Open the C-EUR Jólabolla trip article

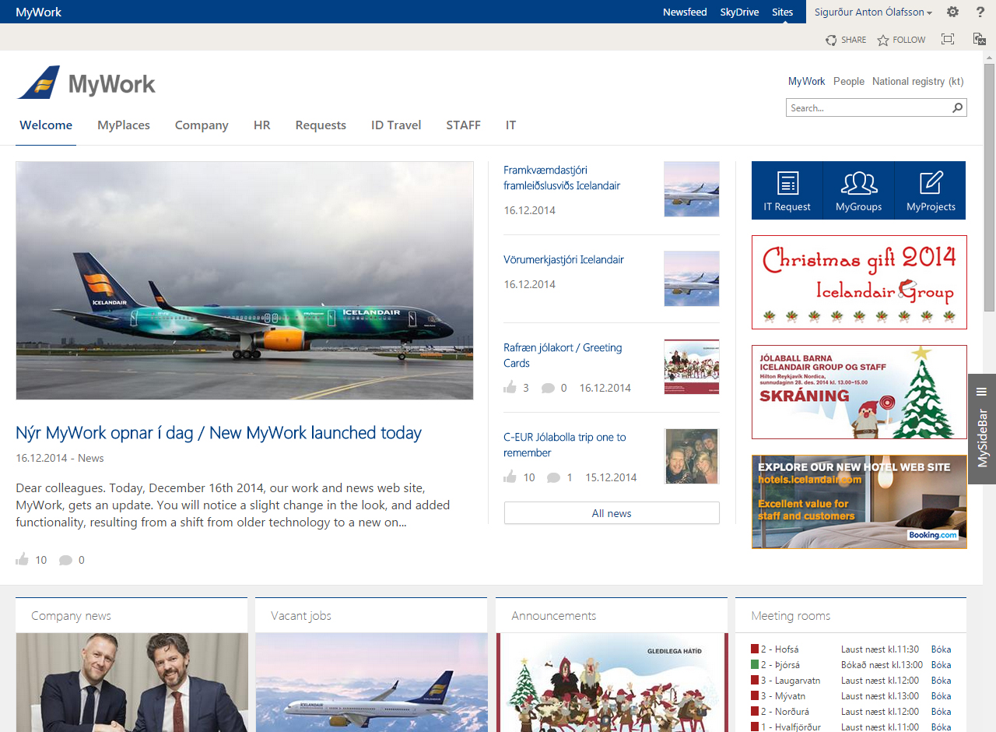pyautogui.click(x=565, y=445)
